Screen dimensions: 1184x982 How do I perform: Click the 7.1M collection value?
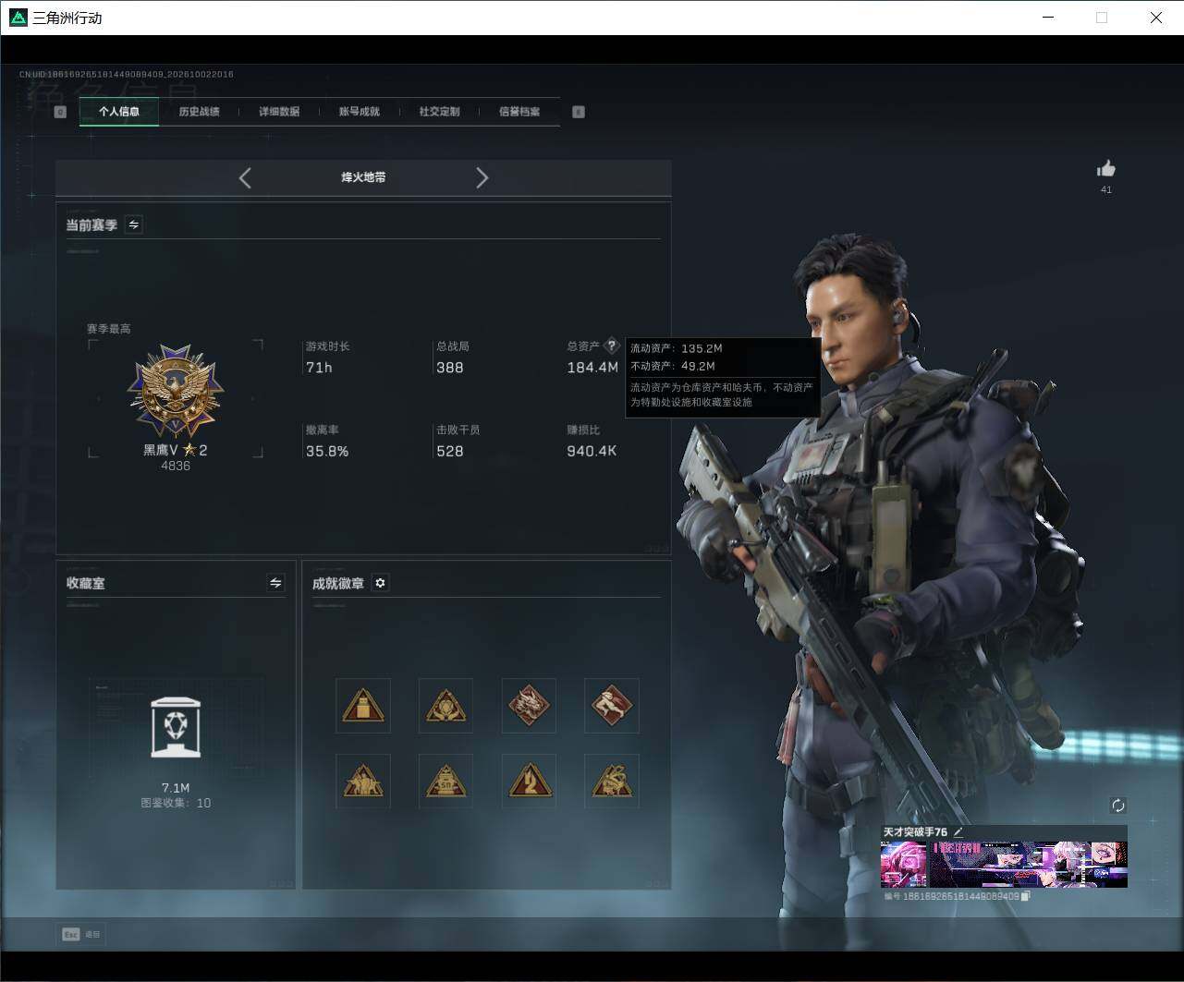[176, 788]
